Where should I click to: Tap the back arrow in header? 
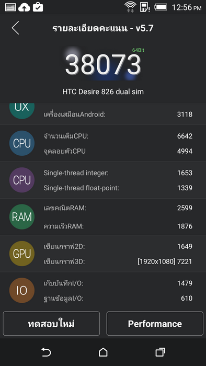pos(15,28)
